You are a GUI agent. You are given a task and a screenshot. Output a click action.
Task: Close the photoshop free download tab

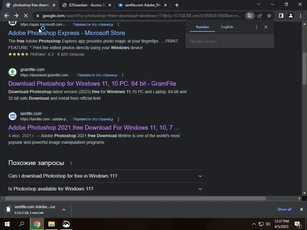(x=54, y=5)
